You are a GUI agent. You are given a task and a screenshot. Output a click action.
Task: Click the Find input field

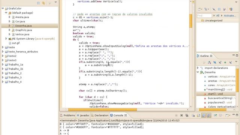pos(204,16)
